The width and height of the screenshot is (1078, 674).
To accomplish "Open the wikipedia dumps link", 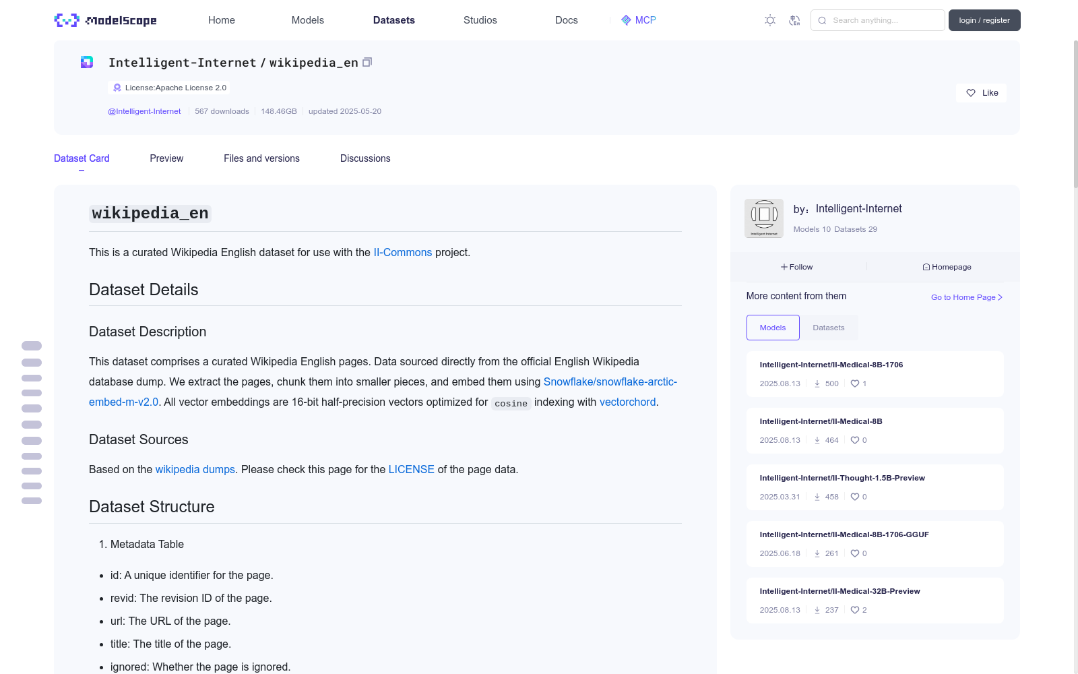I will pos(195,469).
